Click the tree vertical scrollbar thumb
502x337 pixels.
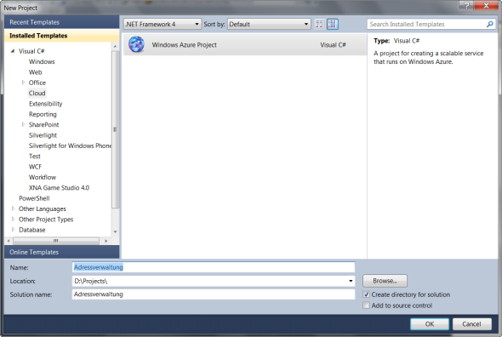pos(115,129)
